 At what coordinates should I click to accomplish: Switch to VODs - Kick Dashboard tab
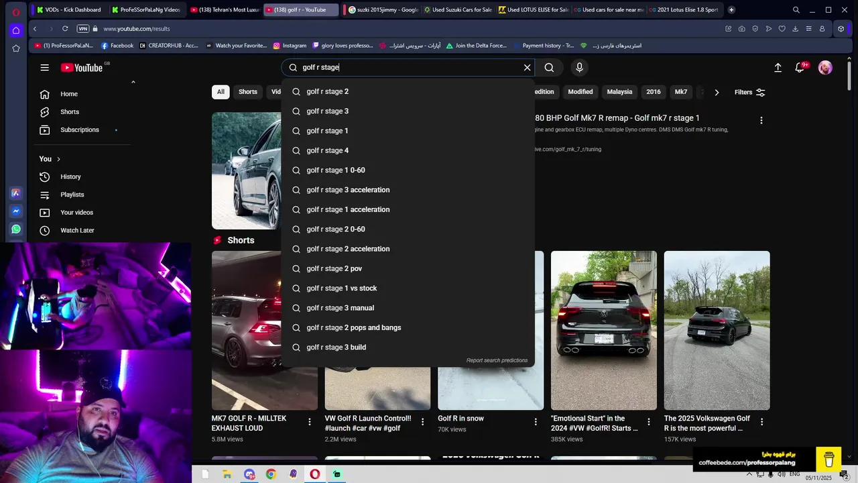70,10
